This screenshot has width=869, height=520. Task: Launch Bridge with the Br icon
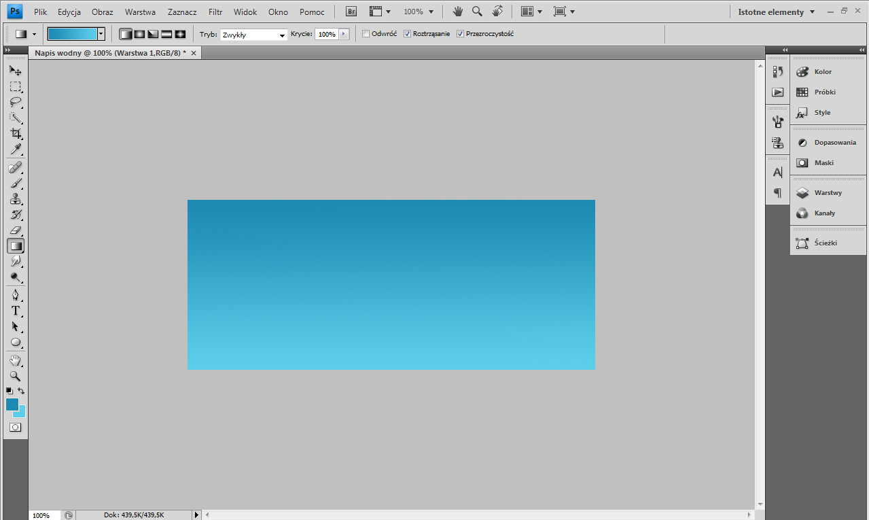point(351,12)
